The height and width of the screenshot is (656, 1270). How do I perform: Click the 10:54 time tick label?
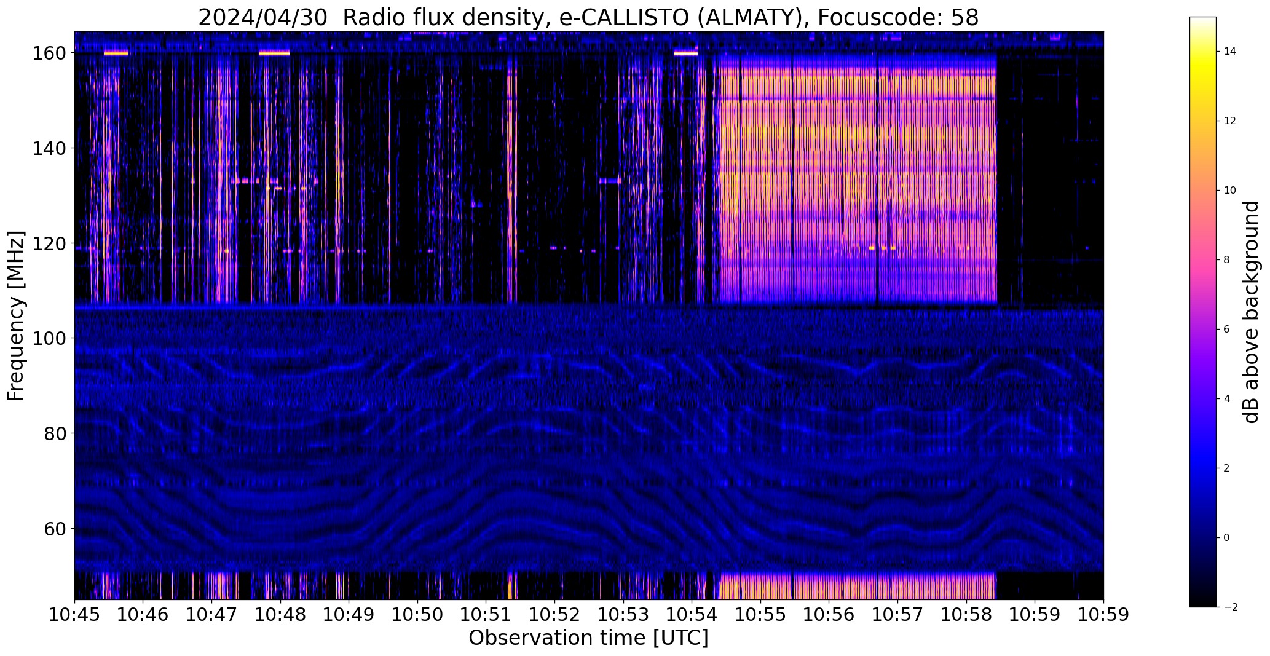click(692, 614)
